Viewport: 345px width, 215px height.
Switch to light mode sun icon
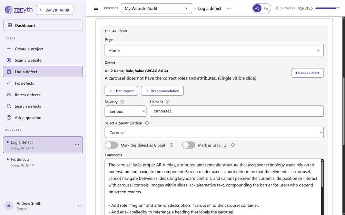(x=257, y=8)
